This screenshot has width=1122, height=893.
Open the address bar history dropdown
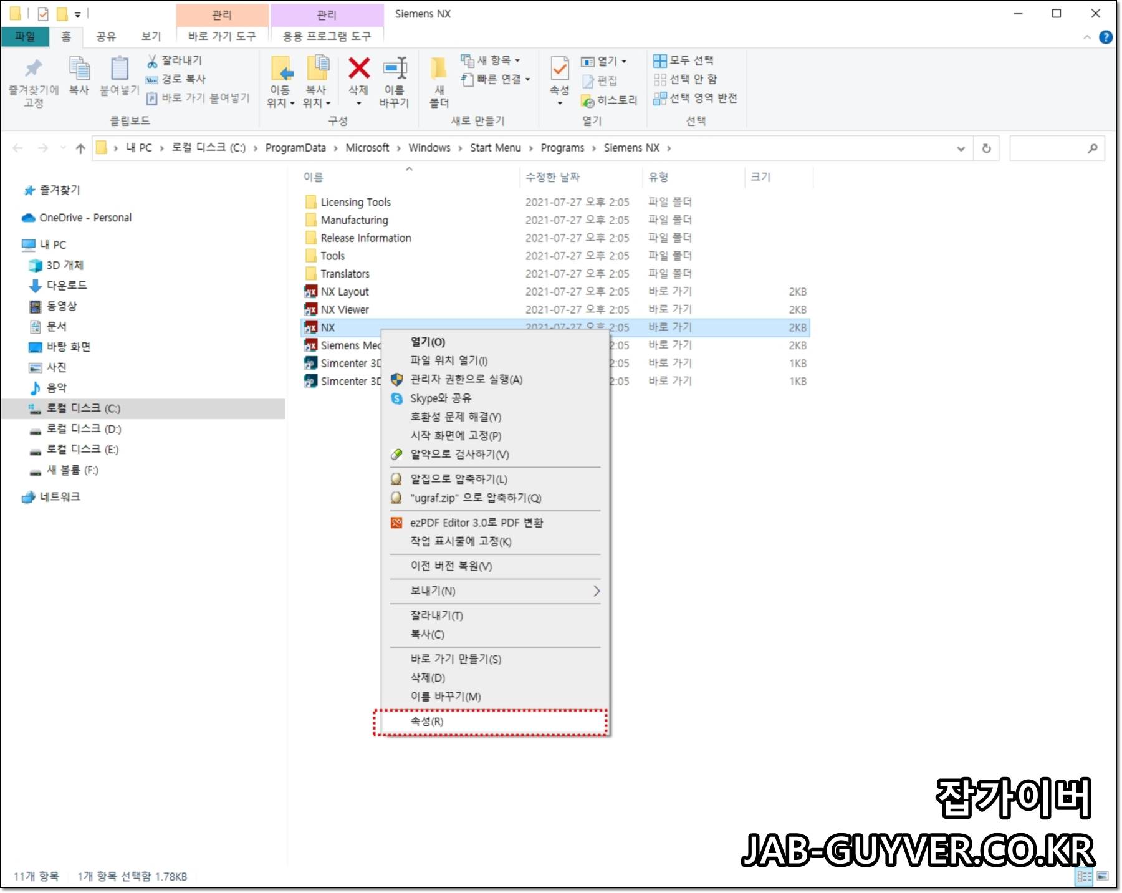[x=961, y=148]
